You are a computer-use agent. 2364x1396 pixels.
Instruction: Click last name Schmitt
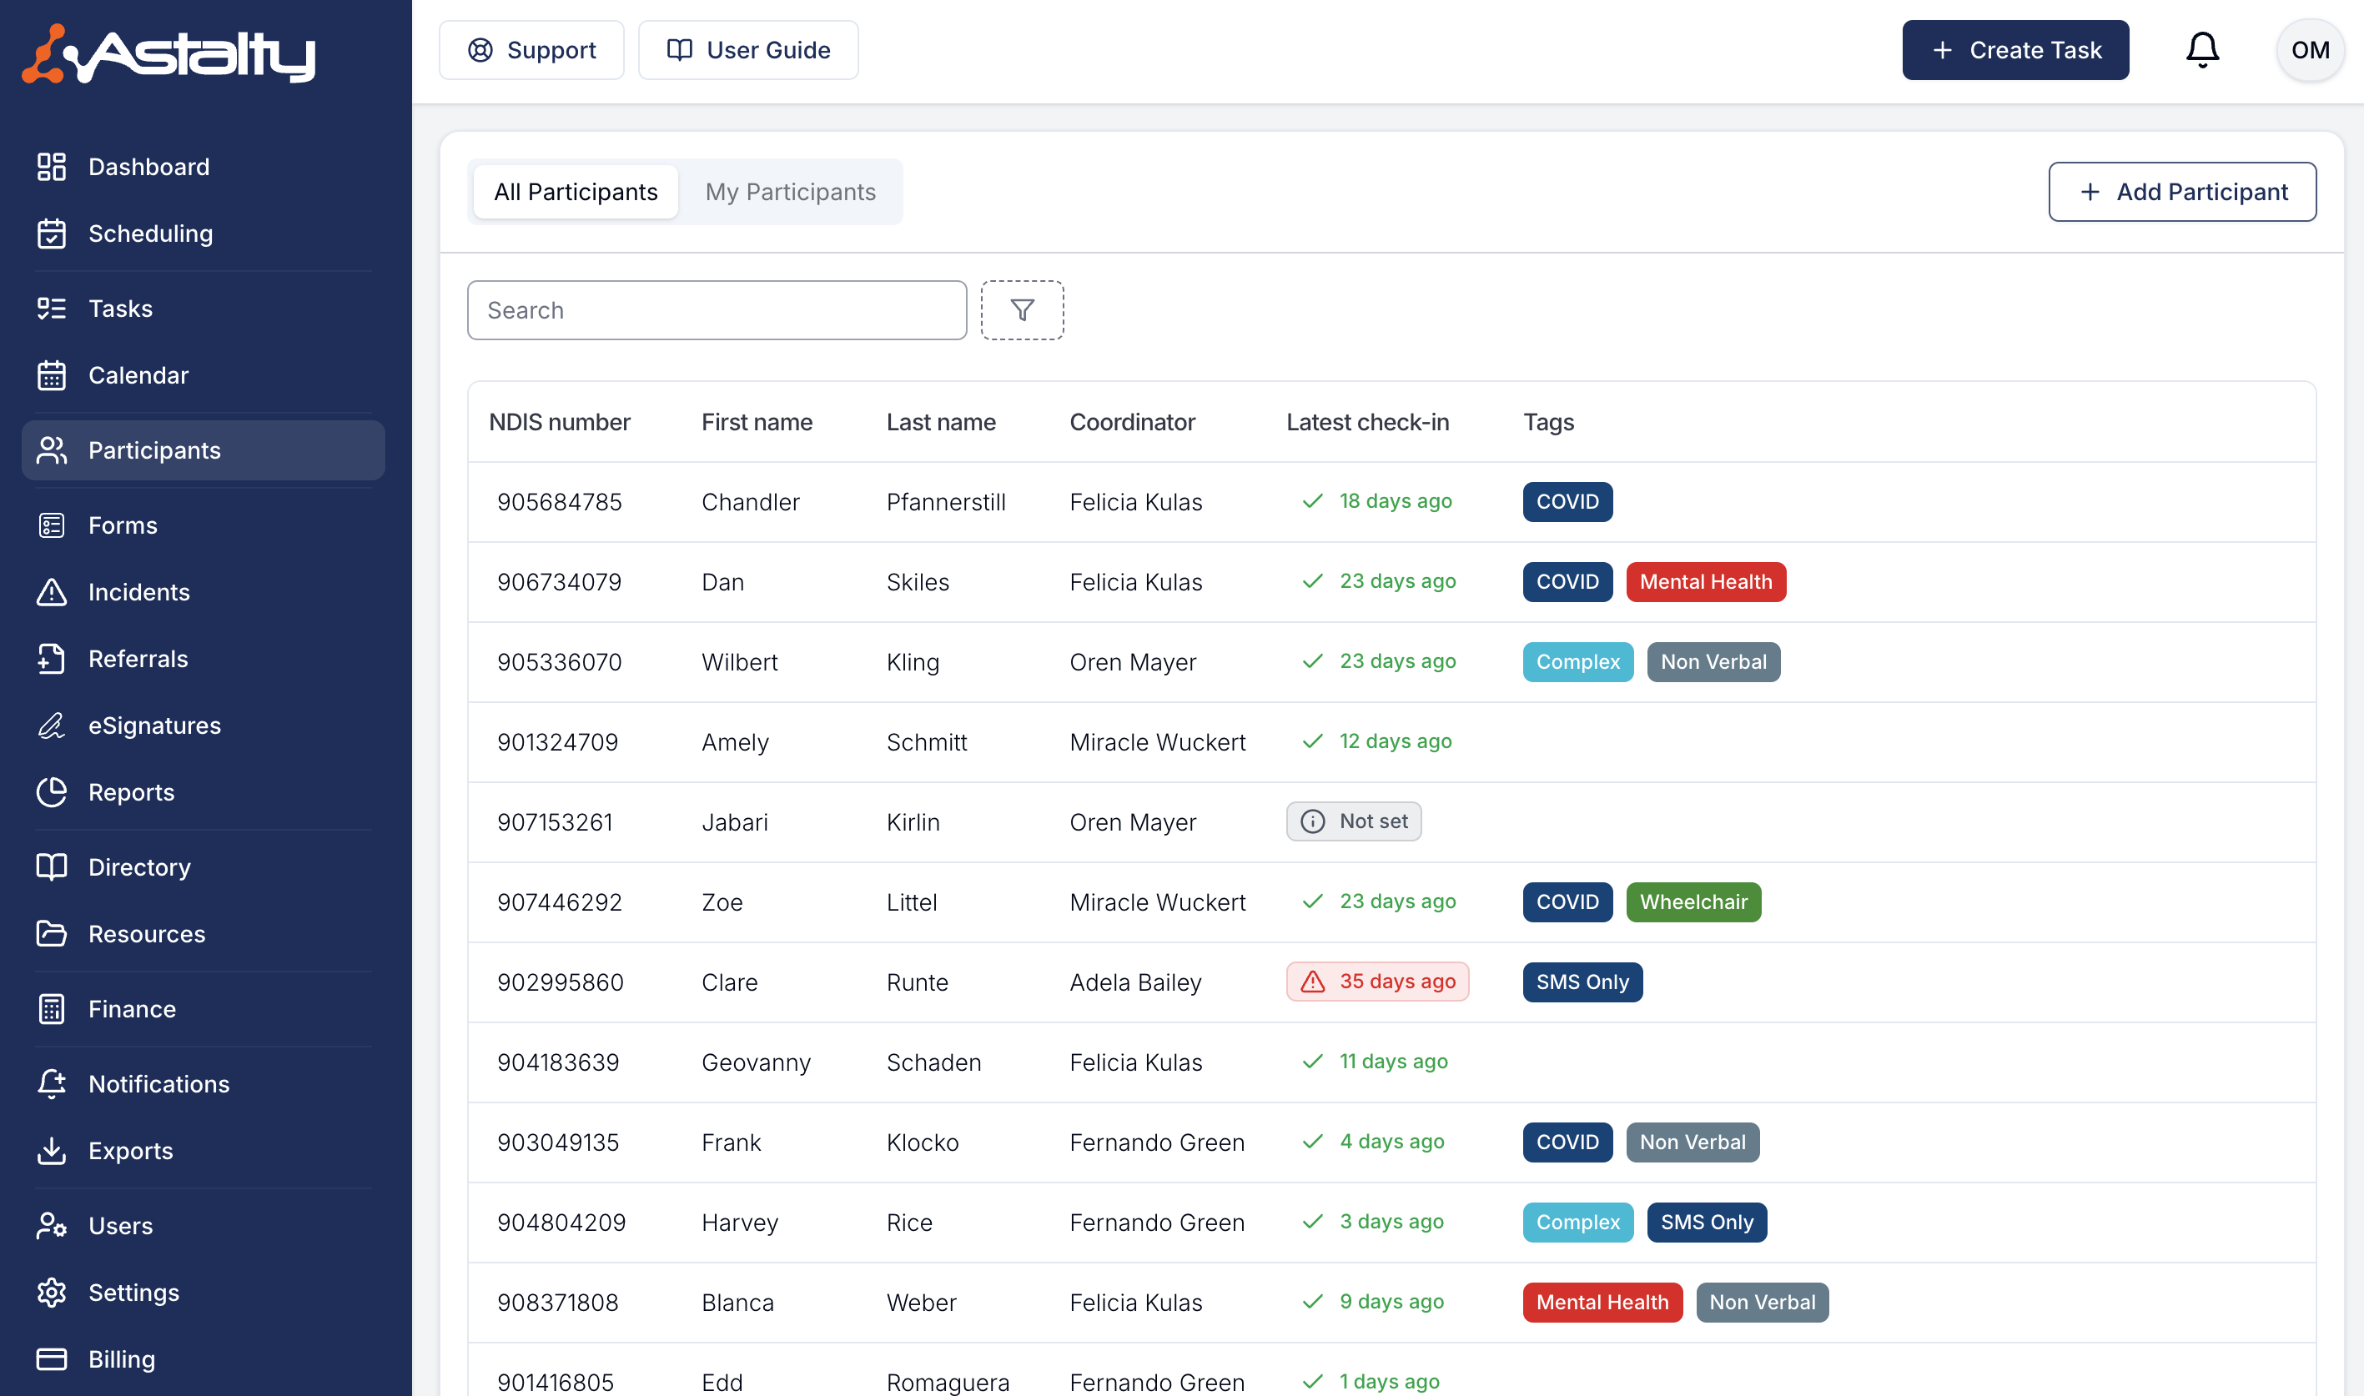(x=927, y=742)
